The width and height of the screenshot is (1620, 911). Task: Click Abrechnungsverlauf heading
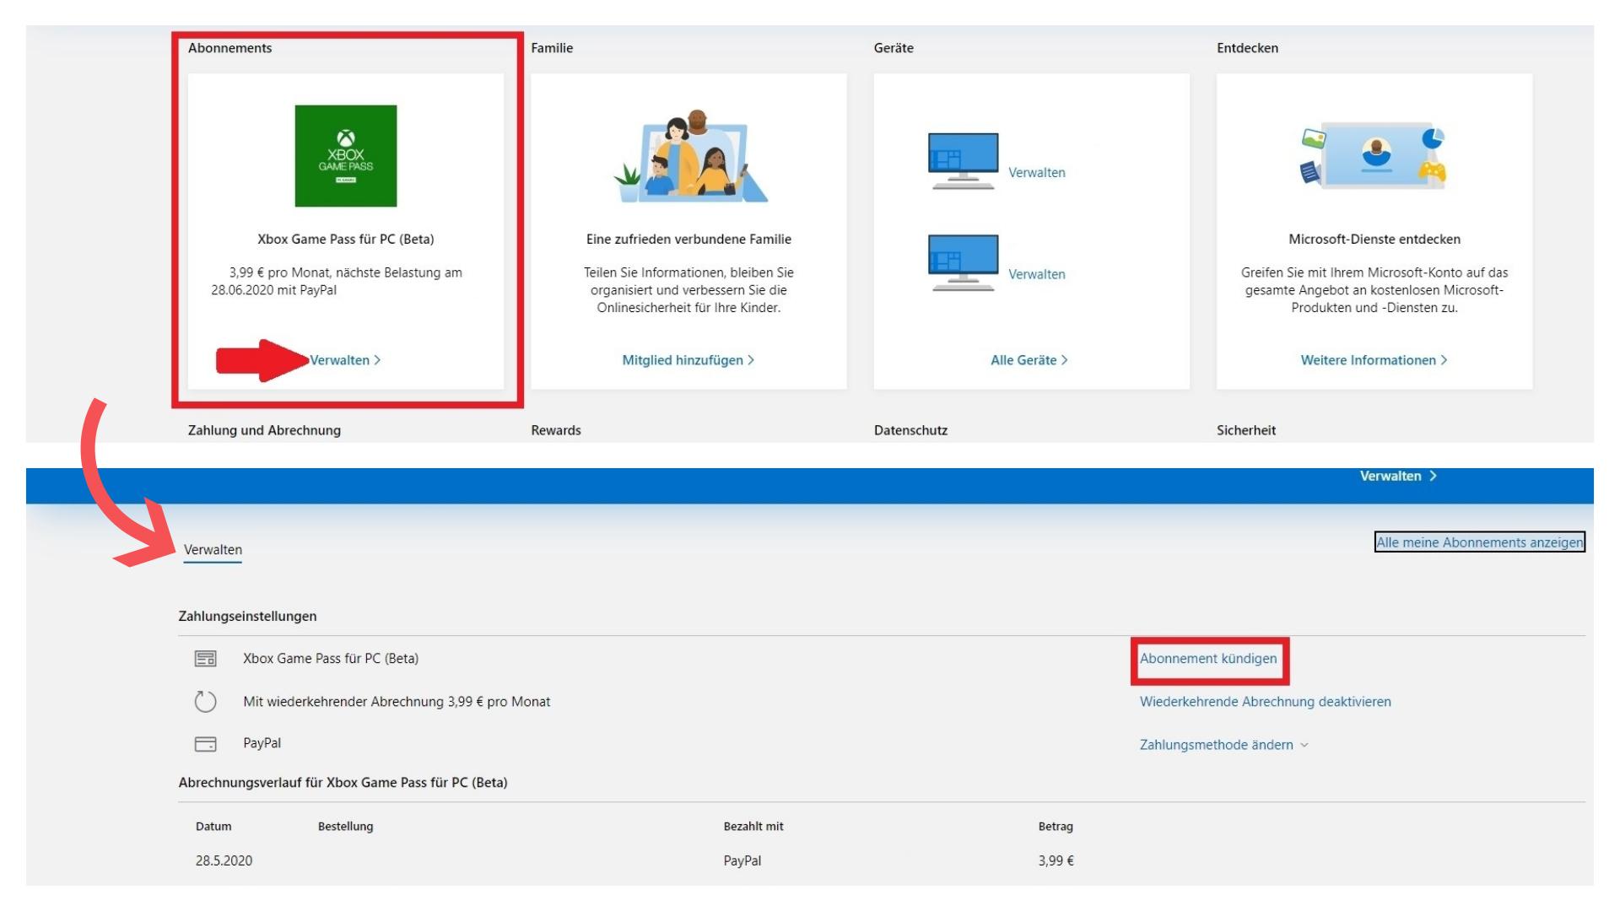pyautogui.click(x=343, y=783)
